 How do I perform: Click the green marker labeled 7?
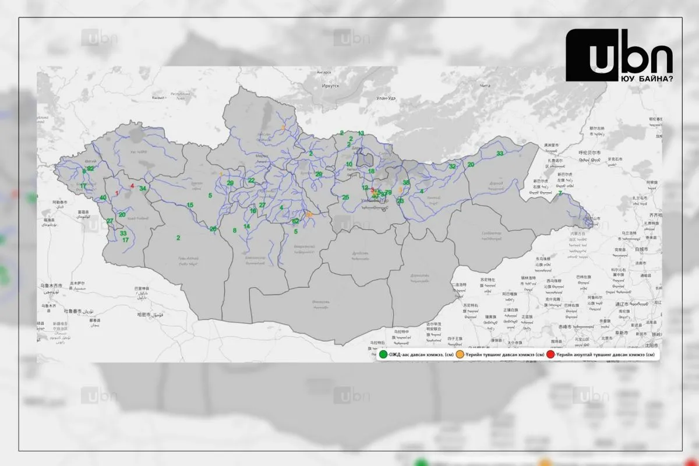(560, 193)
